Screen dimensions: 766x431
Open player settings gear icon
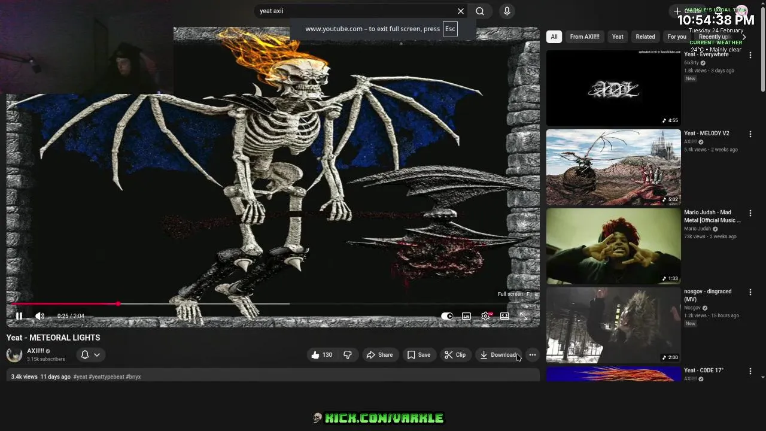click(x=485, y=316)
